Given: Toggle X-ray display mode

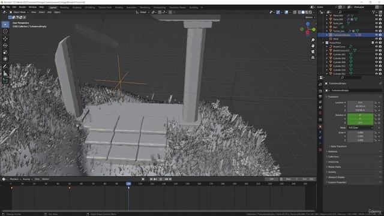Looking at the screenshot, I should [x=295, y=12].
